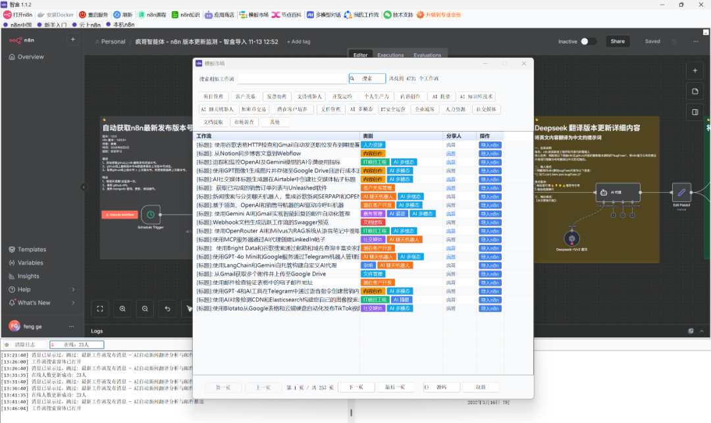Viewport: 711px width, 423px height.
Task: Click the fit-to-view canvas icon
Action: [100, 308]
